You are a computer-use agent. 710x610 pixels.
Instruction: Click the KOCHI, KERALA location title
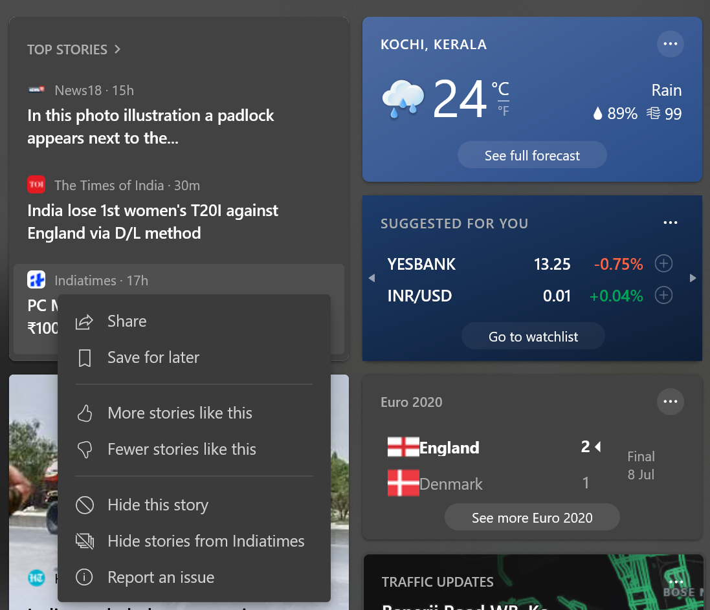pyautogui.click(x=434, y=45)
